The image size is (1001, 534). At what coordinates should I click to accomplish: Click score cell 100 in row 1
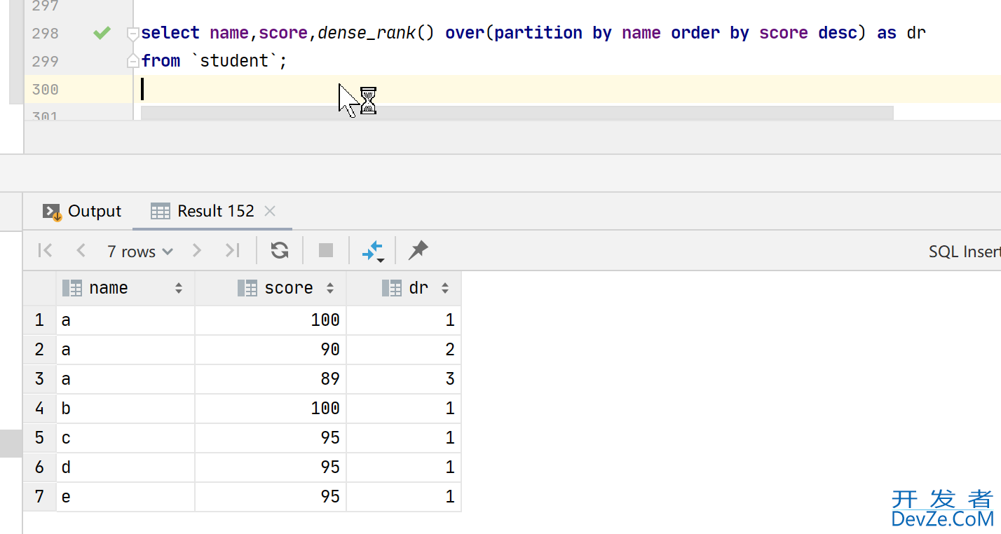click(x=271, y=320)
